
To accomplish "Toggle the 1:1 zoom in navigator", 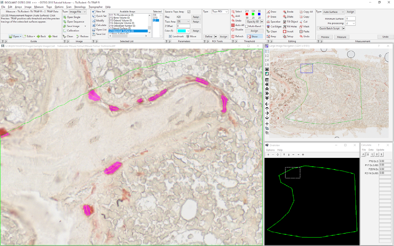I will [x=267, y=51].
